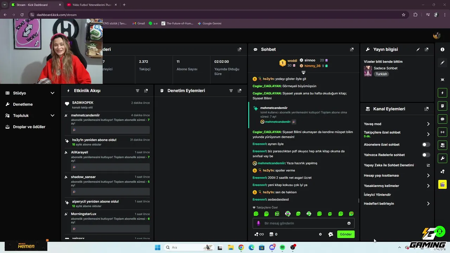Open Discord from the taskbar
The height and width of the screenshot is (253, 450).
click(x=272, y=247)
